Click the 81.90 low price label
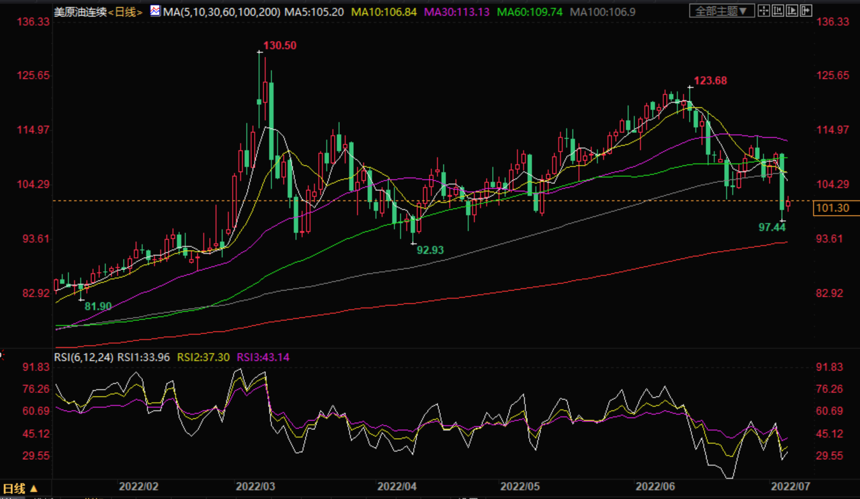The image size is (860, 499). 98,306
